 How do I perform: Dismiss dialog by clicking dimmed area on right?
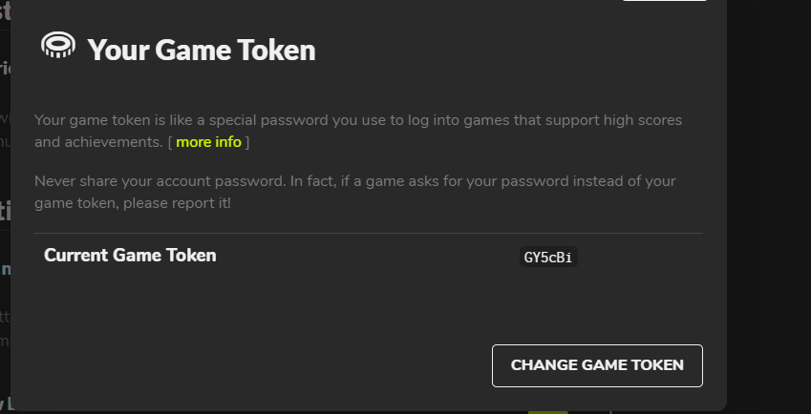pyautogui.click(x=768, y=191)
